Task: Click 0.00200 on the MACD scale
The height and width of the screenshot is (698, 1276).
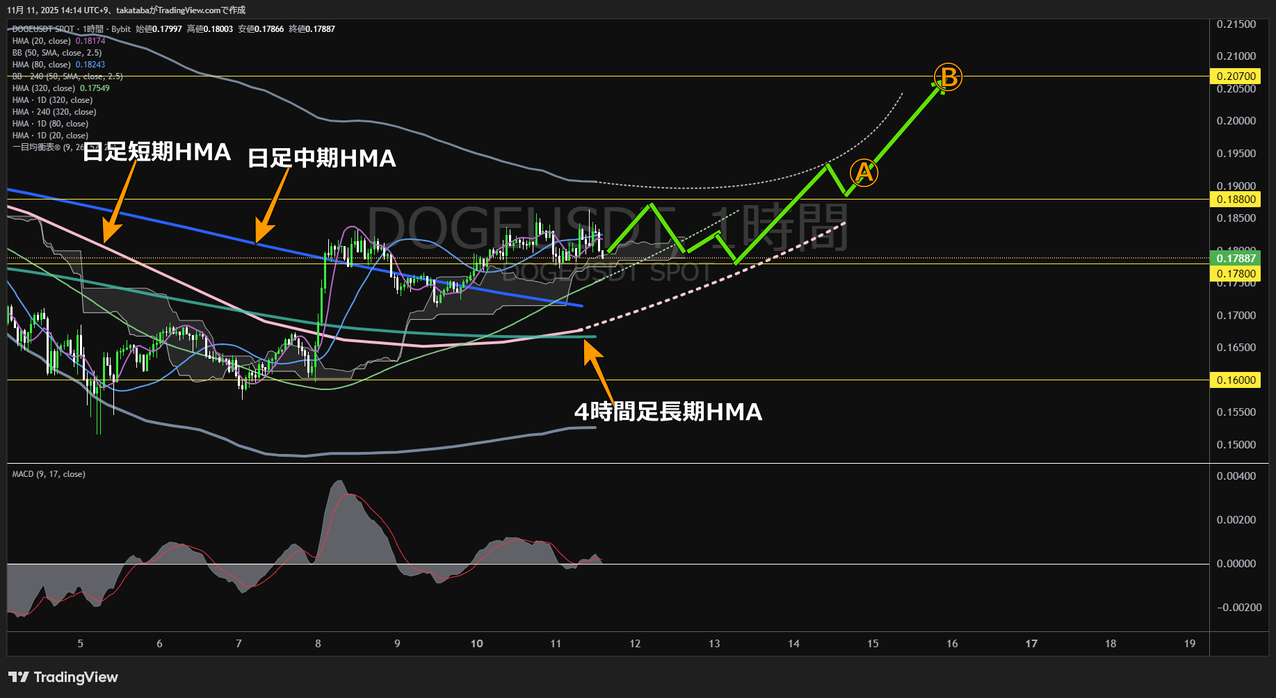Action: [1236, 520]
